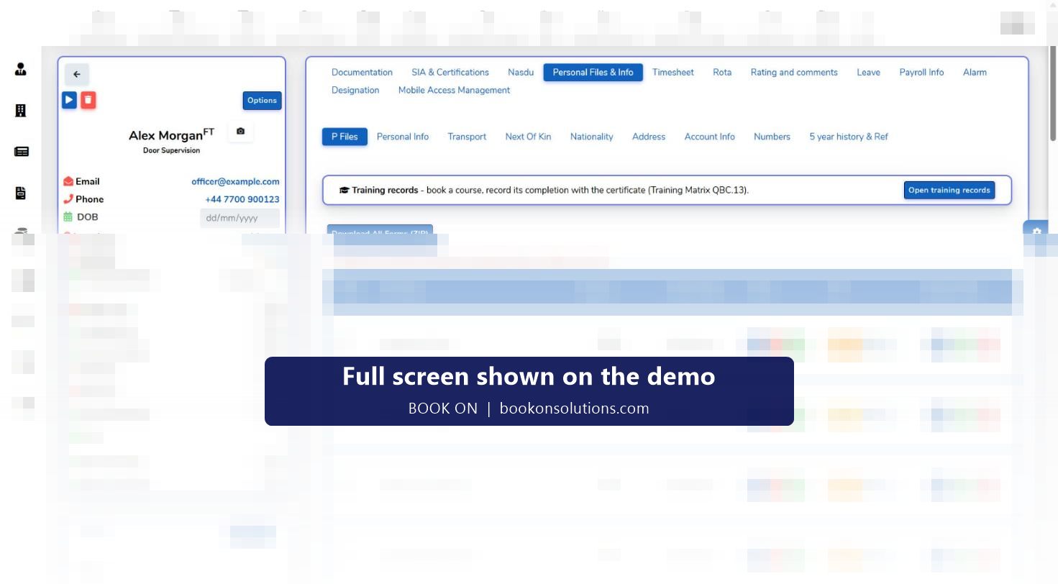Go back using the left arrow button
The height and width of the screenshot is (584, 1058).
pos(77,75)
